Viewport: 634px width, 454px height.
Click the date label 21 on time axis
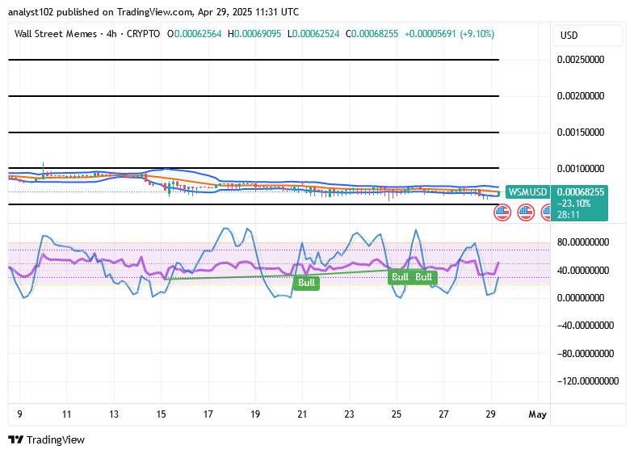302,414
